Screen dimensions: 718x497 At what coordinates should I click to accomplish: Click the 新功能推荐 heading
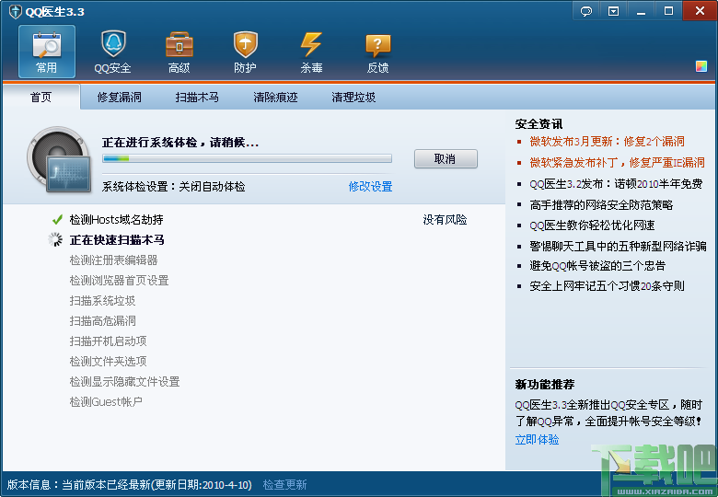(544, 384)
